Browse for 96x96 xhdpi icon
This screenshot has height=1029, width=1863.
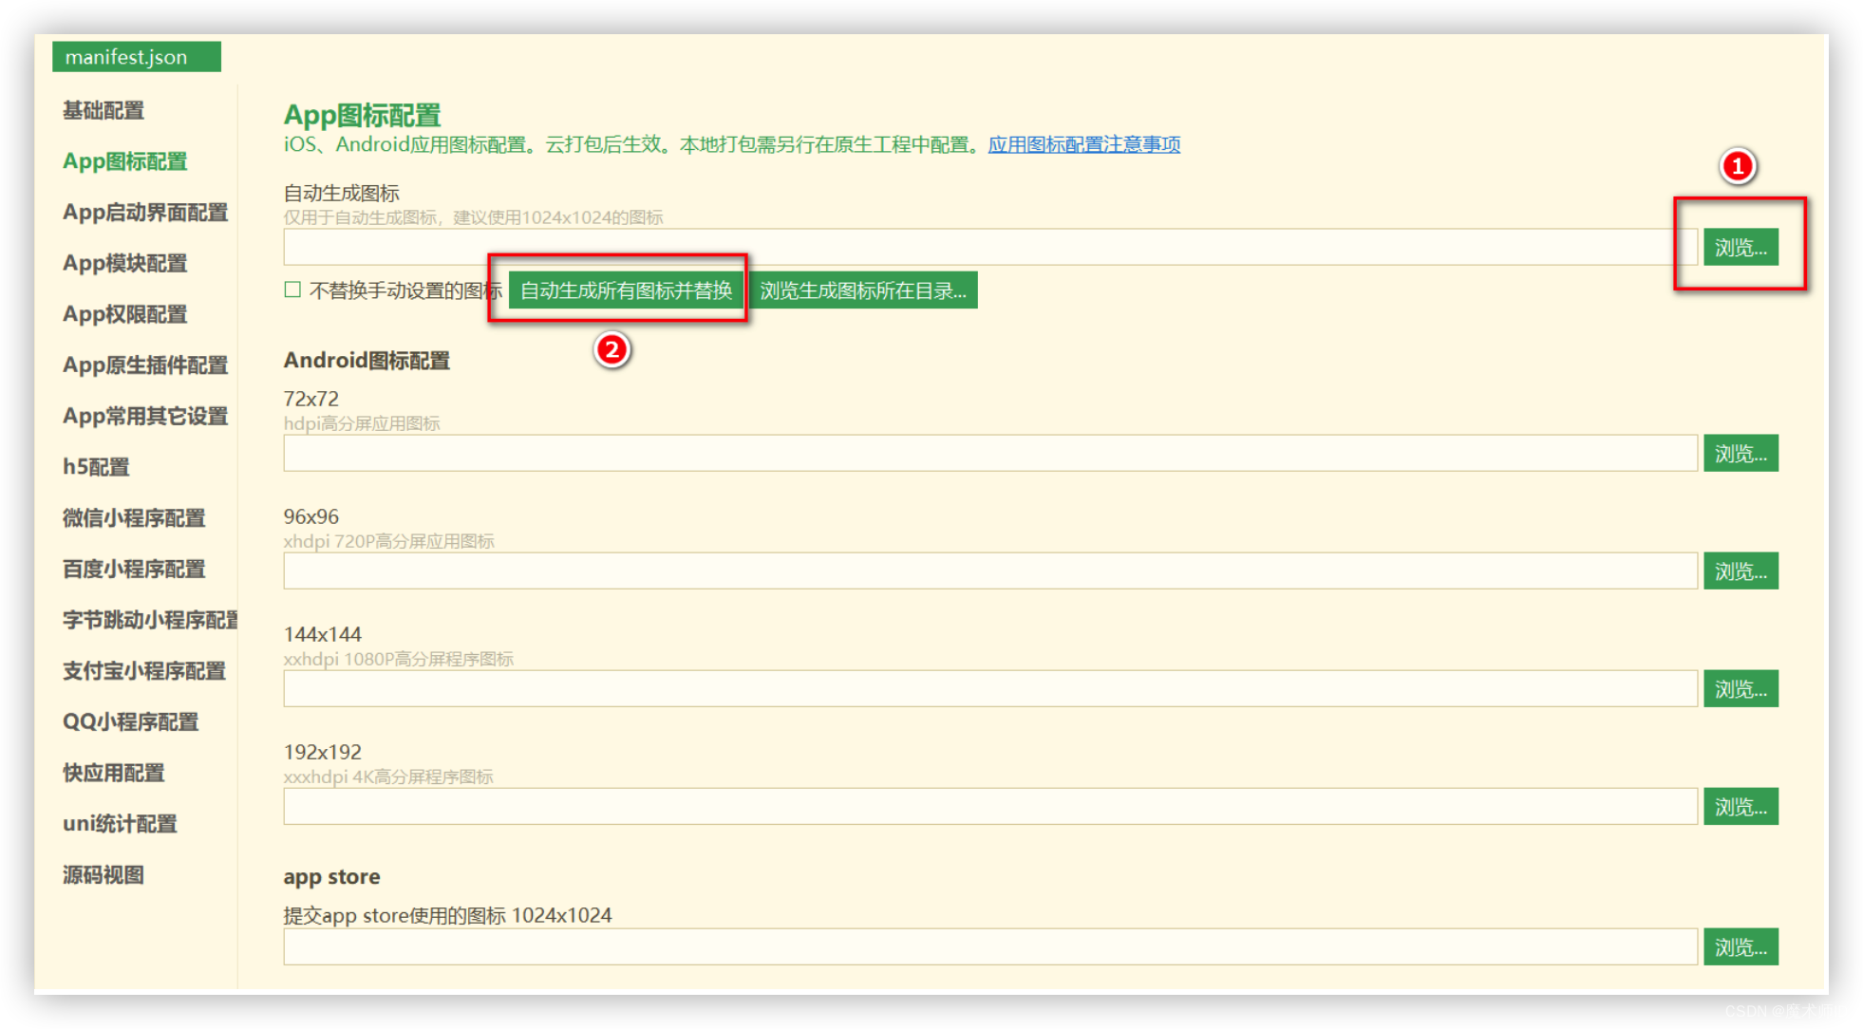pyautogui.click(x=1740, y=571)
